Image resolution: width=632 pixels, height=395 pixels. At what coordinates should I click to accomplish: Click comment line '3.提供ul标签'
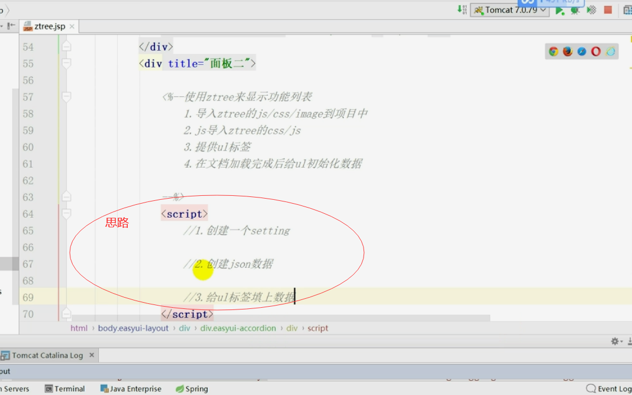(x=217, y=147)
